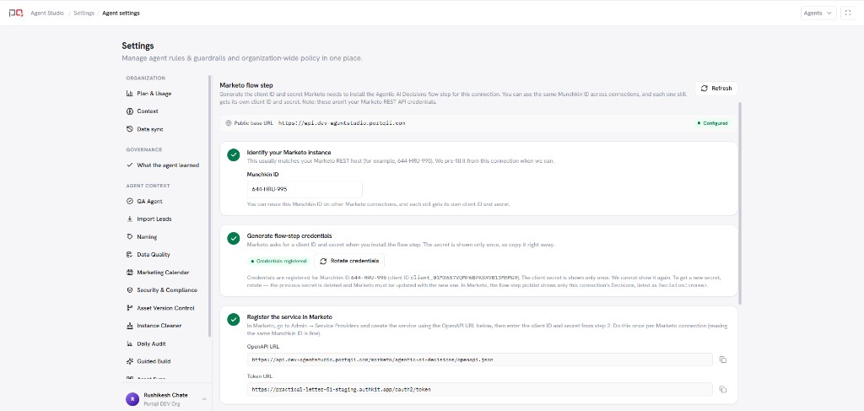
Task: Click the Portqii logo icon
Action: click(x=15, y=13)
